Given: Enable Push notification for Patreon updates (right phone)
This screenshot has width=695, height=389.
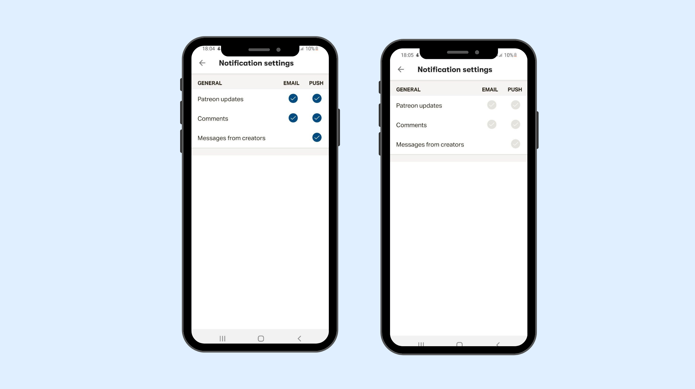Looking at the screenshot, I should point(515,104).
